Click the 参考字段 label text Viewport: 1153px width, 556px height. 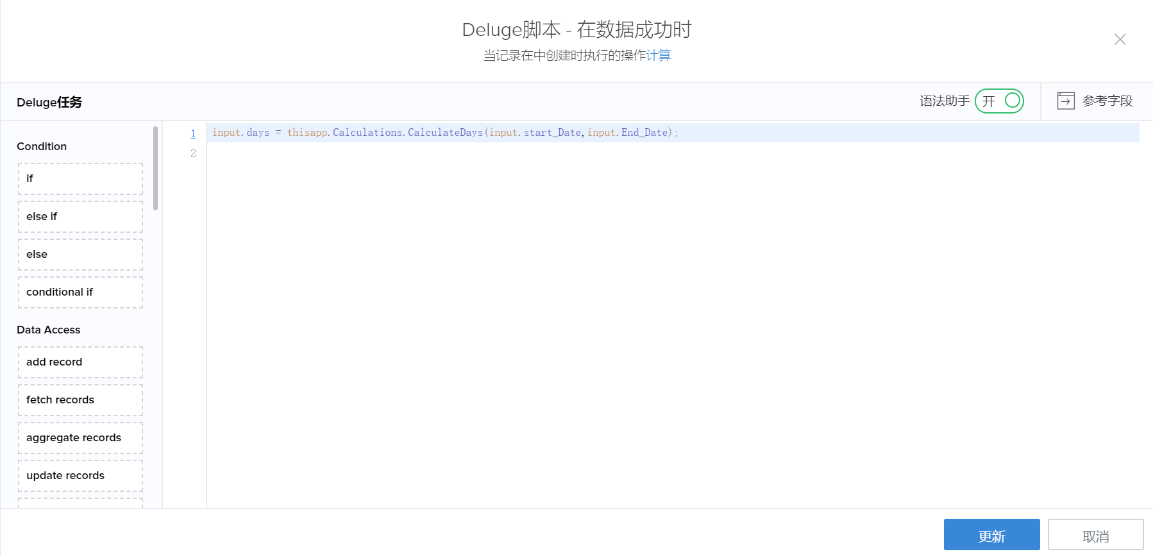tap(1107, 101)
